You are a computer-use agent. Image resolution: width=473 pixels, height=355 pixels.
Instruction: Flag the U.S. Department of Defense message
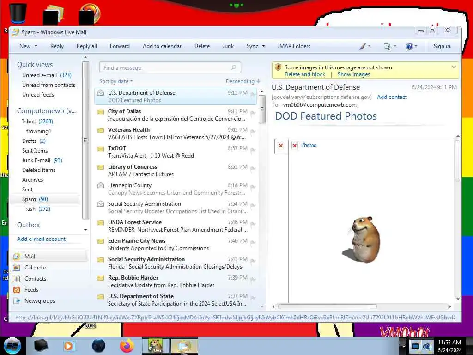point(253,95)
